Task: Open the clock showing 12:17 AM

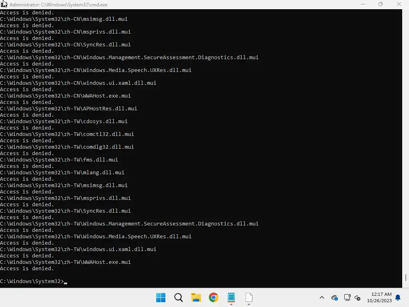Action: coord(379,297)
